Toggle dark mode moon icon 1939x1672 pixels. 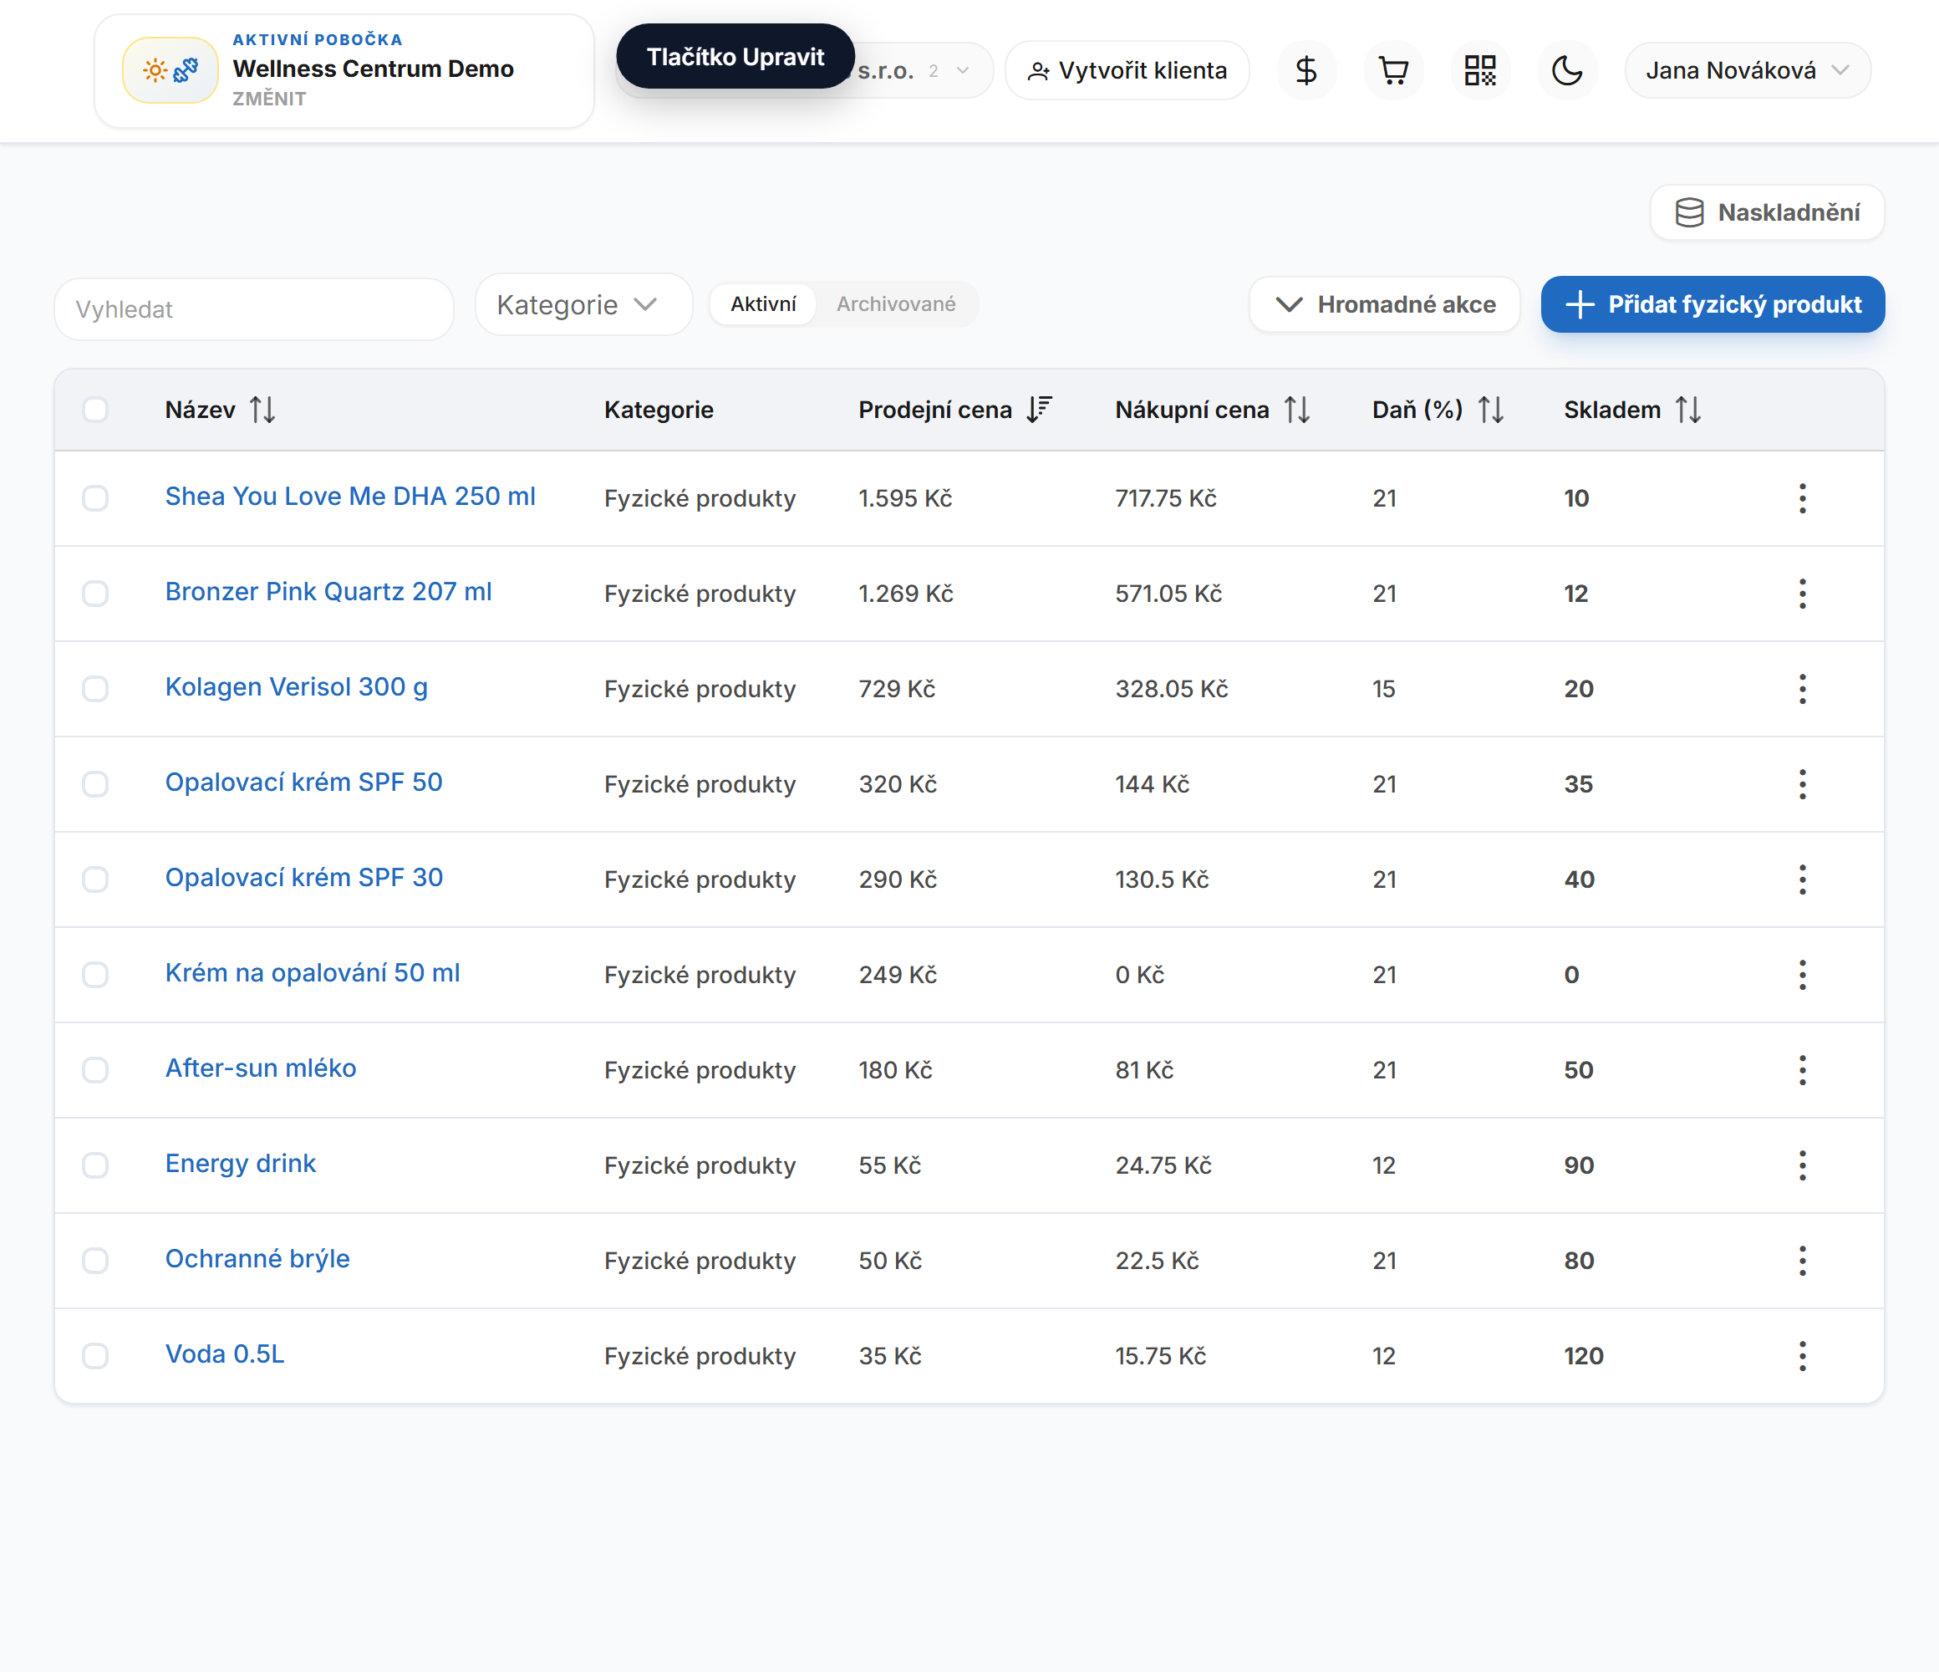pyautogui.click(x=1566, y=70)
